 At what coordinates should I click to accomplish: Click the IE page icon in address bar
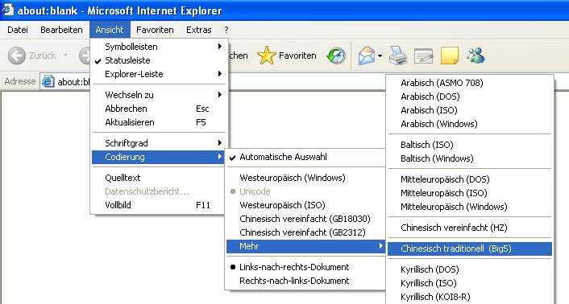(x=48, y=82)
